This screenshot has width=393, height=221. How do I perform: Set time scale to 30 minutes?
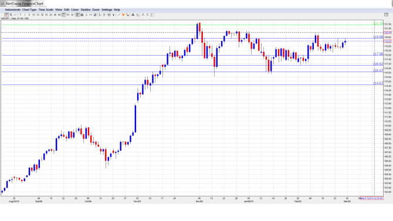(42, 15)
